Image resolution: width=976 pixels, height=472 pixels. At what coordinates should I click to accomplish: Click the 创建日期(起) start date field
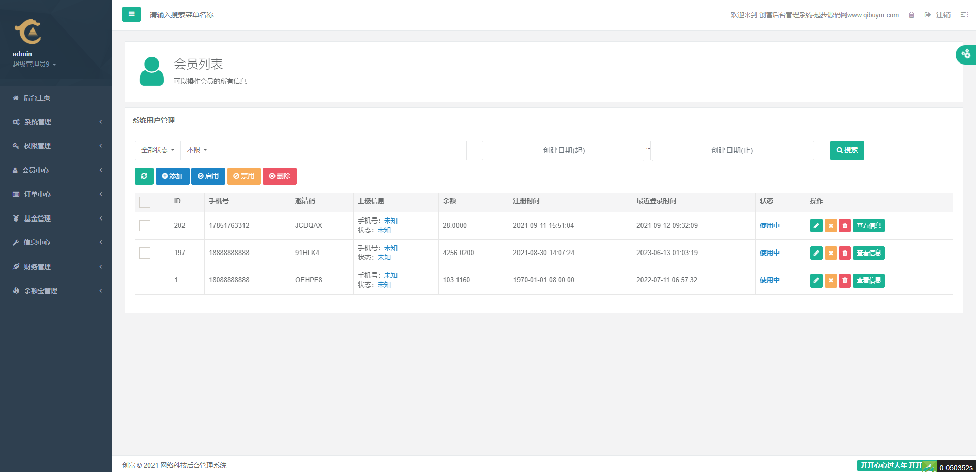tap(564, 150)
